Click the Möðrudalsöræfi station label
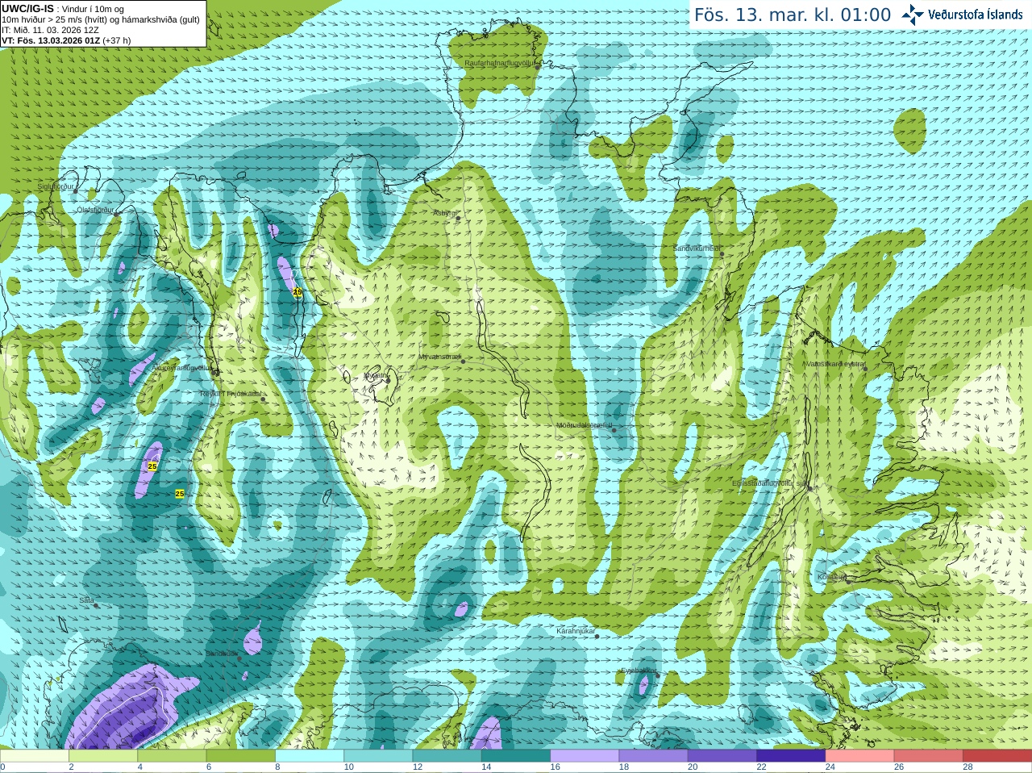The image size is (1032, 773). tap(585, 425)
